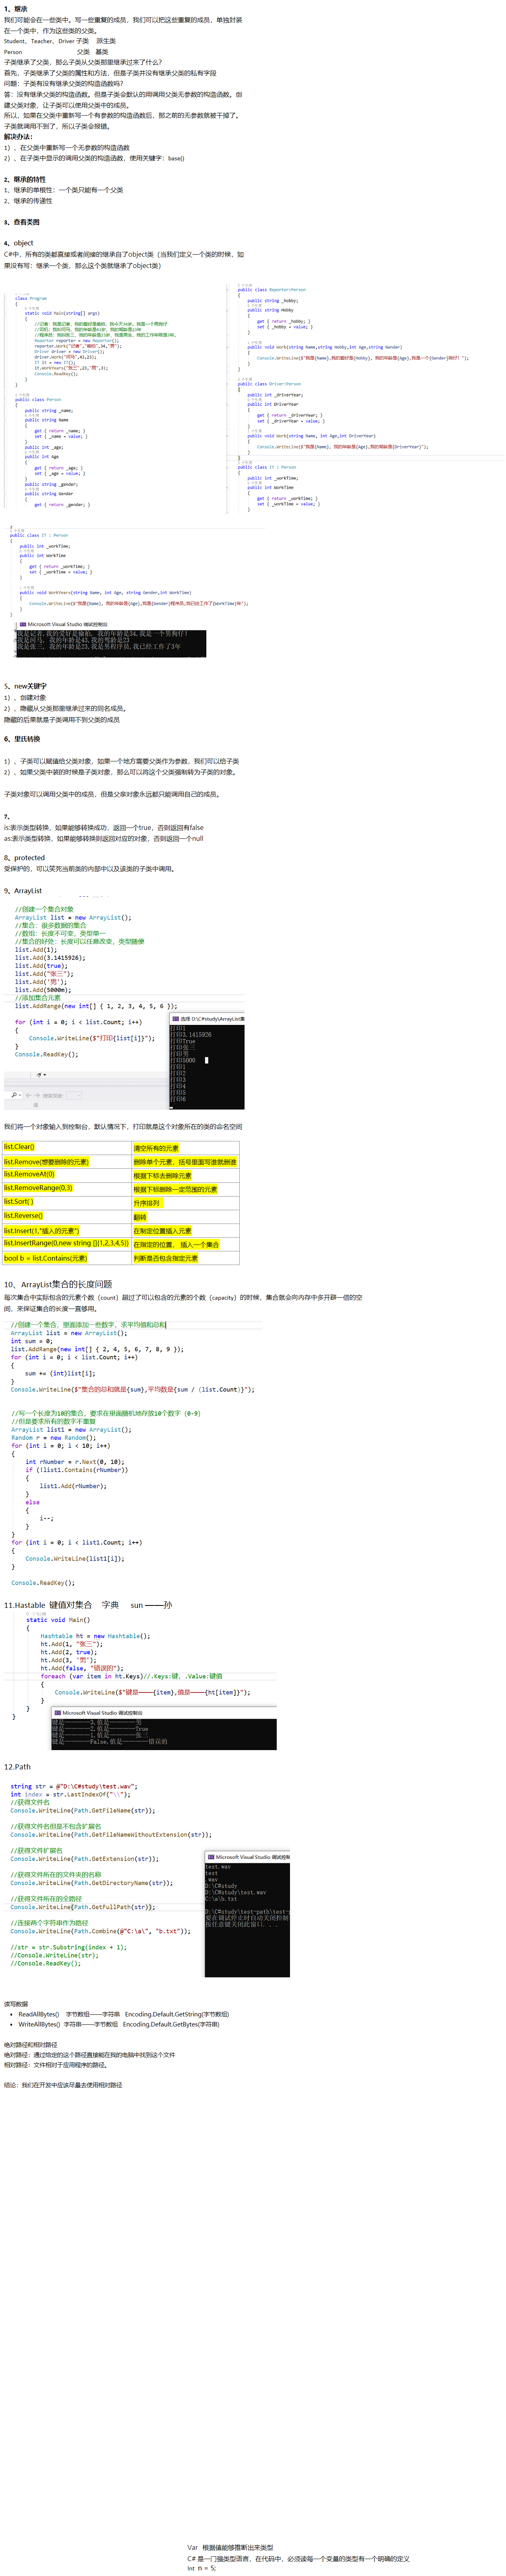Image resolution: width=506 pixels, height=2576 pixels.
Task: Click the code line "list.Add(3.1415926);"
Action: point(50,958)
